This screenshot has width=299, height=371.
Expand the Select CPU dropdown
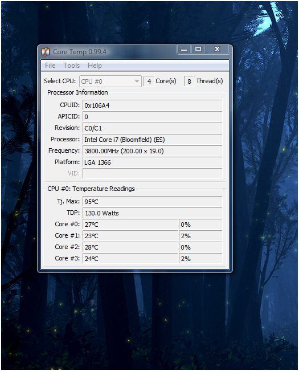[x=110, y=81]
